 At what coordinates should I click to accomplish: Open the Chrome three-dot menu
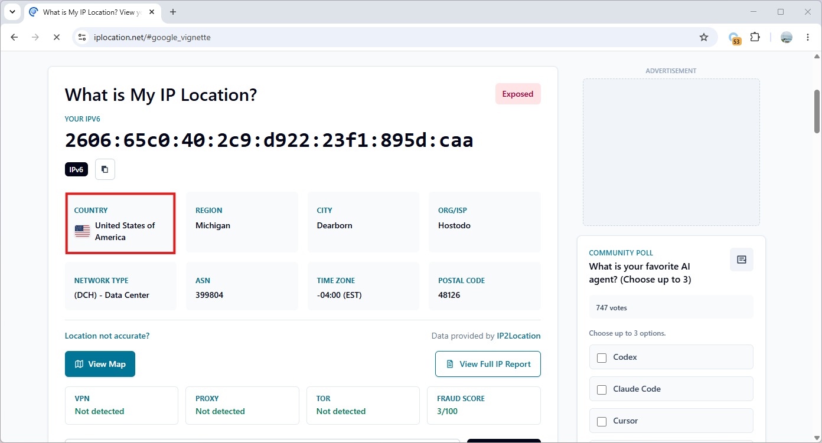coord(808,37)
